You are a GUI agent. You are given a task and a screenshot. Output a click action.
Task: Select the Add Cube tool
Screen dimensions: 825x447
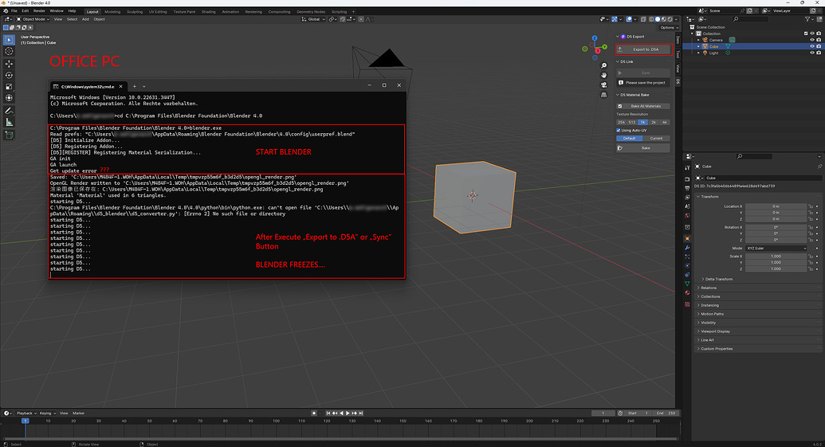tap(9, 135)
